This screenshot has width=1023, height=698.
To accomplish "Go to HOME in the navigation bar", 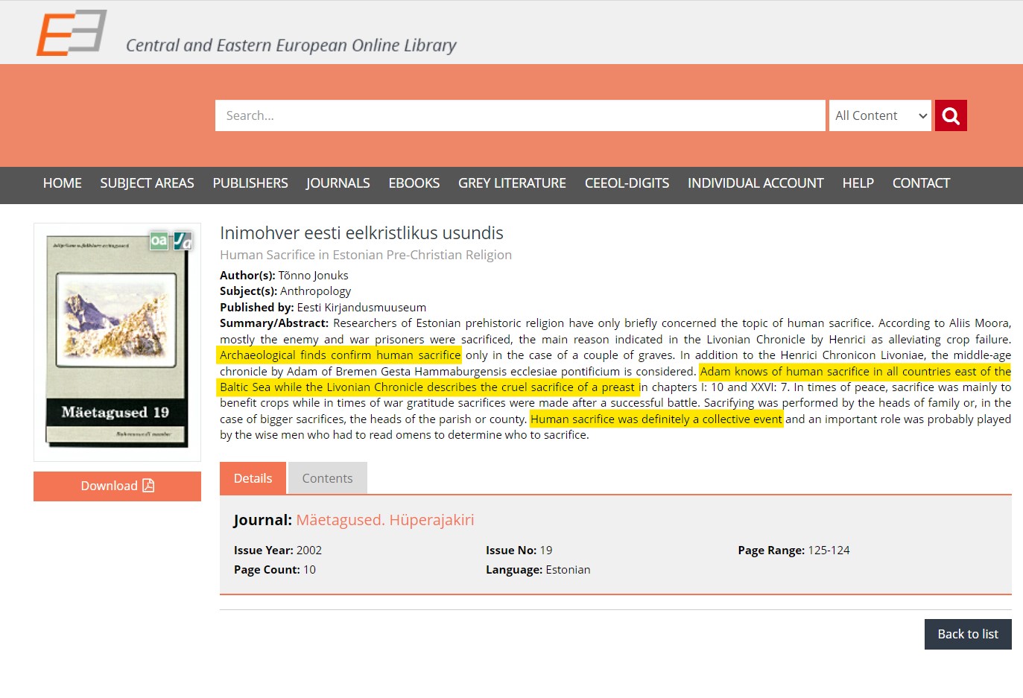I will click(63, 183).
